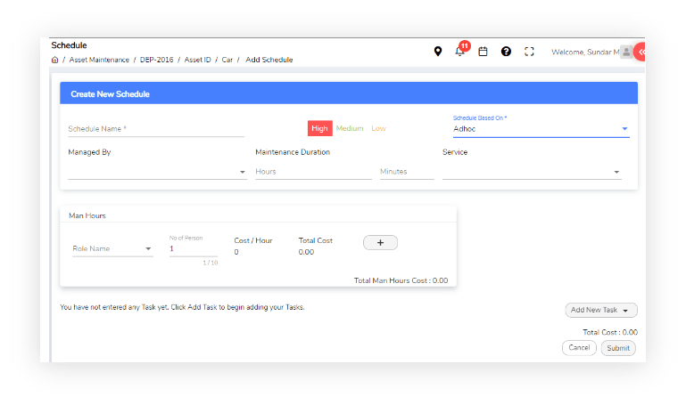Viewport: 686px width, 405px height.
Task: Click the Cancel button
Action: point(579,348)
